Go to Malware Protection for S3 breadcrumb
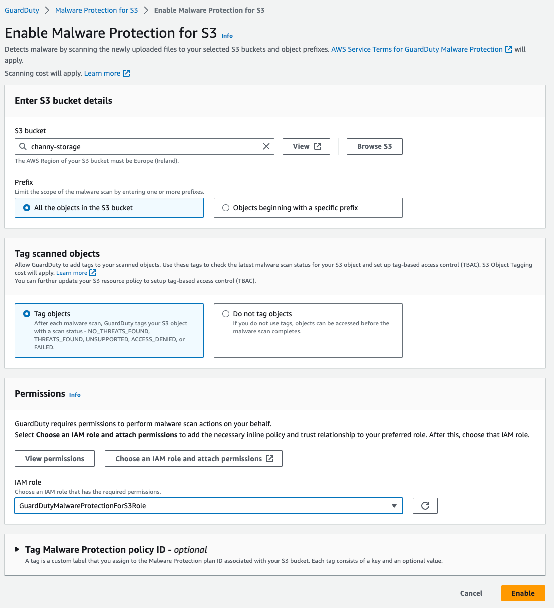554x608 pixels. [x=96, y=10]
